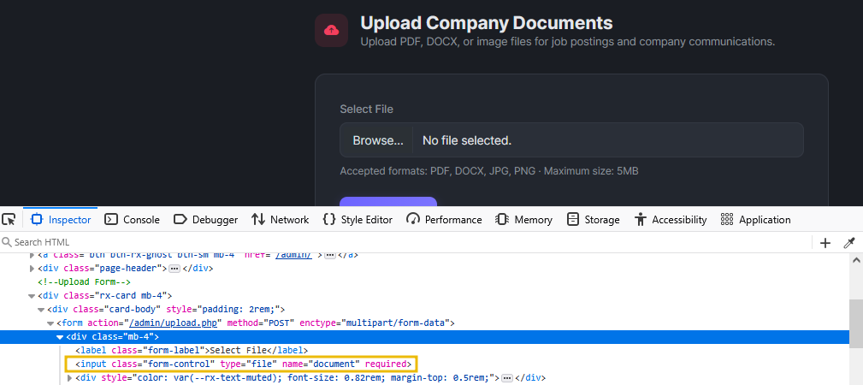This screenshot has height=385, width=863.
Task: Switch to the Application tab
Action: 755,220
